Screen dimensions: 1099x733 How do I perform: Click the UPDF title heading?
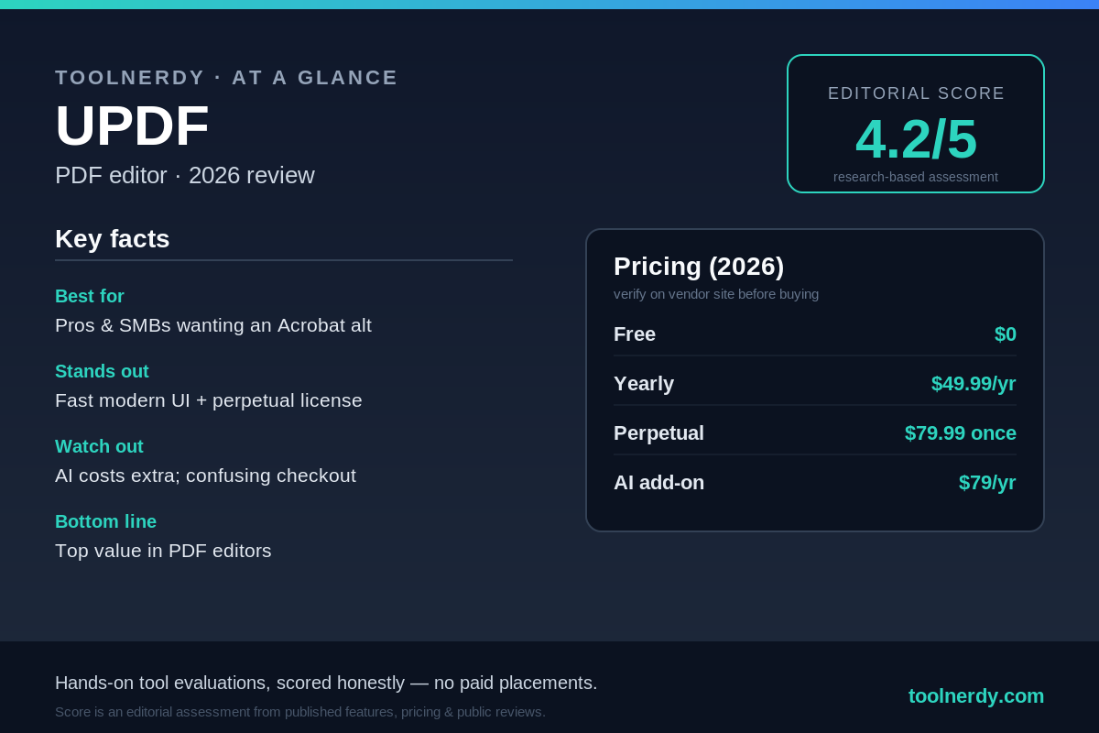(x=132, y=126)
